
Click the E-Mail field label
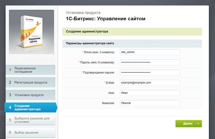coord(110,83)
